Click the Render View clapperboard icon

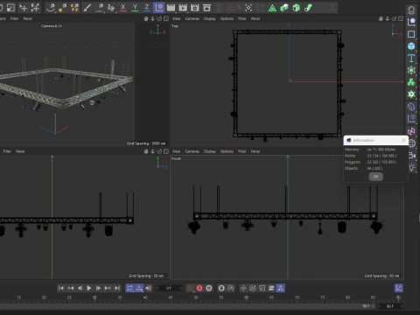click(171, 8)
